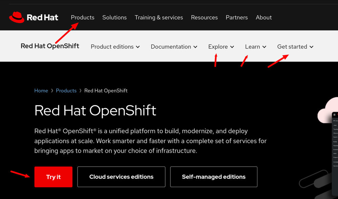Expand the Explore dropdown

pos(221,47)
